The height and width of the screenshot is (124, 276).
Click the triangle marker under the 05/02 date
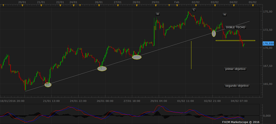pos(253,6)
